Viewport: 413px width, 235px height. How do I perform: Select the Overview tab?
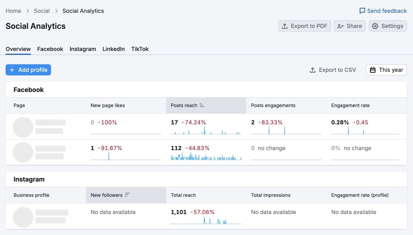pos(18,49)
